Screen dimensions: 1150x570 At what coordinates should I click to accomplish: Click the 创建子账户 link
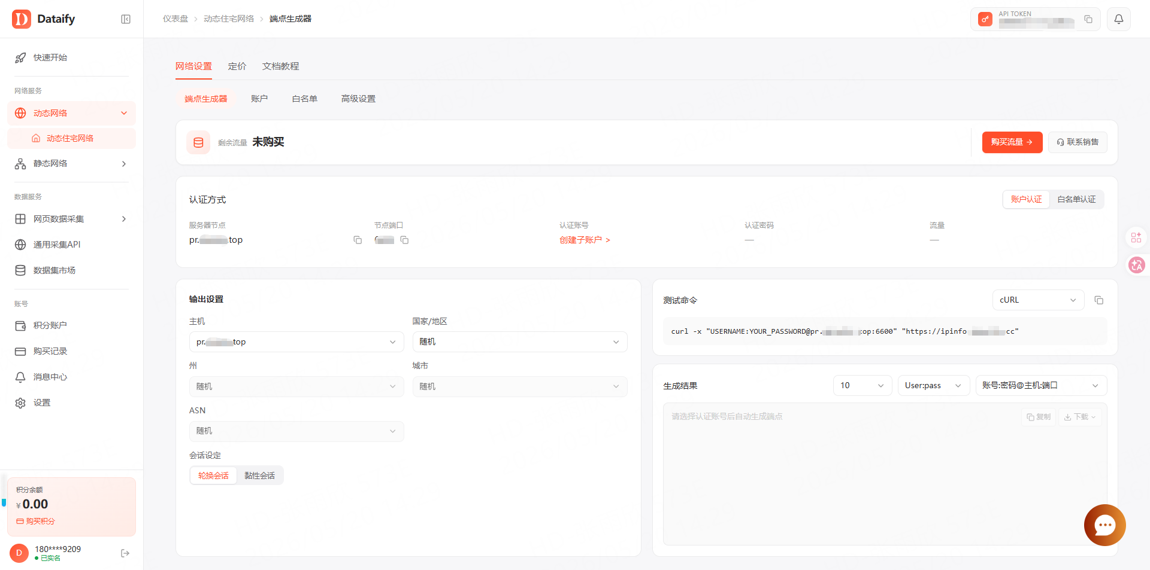click(585, 240)
